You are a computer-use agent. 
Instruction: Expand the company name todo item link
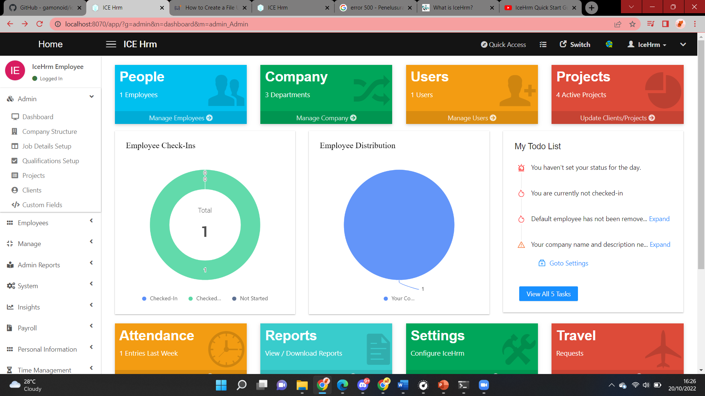coord(660,245)
